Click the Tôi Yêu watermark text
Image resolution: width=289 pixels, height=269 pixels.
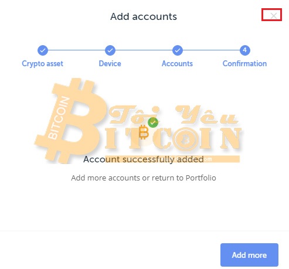pos(173,115)
